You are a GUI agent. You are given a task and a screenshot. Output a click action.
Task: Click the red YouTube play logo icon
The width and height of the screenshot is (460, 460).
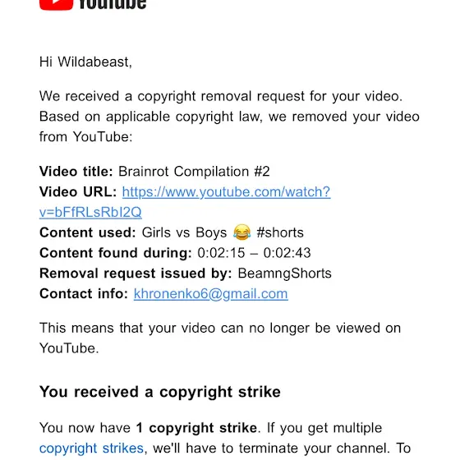pyautogui.click(x=56, y=4)
